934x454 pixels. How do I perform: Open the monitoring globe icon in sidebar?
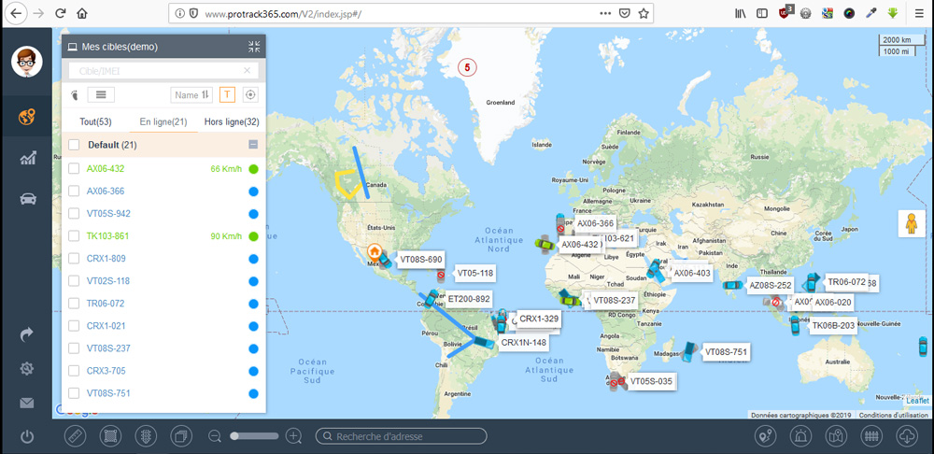pos(27,116)
